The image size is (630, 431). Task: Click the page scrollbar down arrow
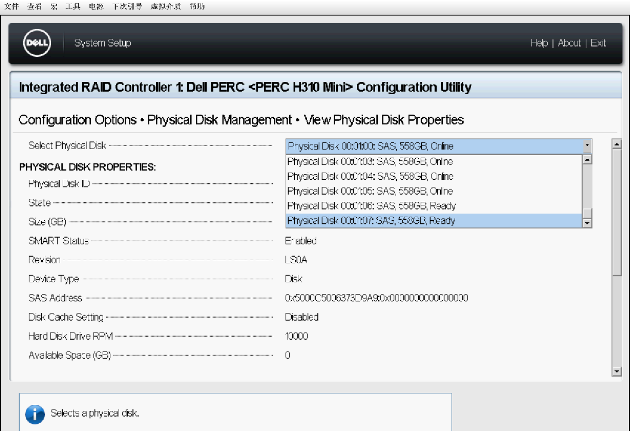coord(616,371)
